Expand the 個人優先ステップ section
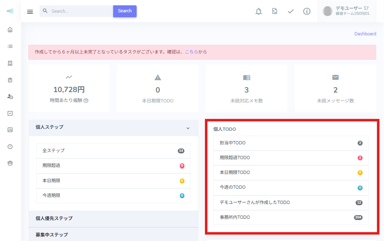Screen dimensions: 384x241 click(54, 218)
